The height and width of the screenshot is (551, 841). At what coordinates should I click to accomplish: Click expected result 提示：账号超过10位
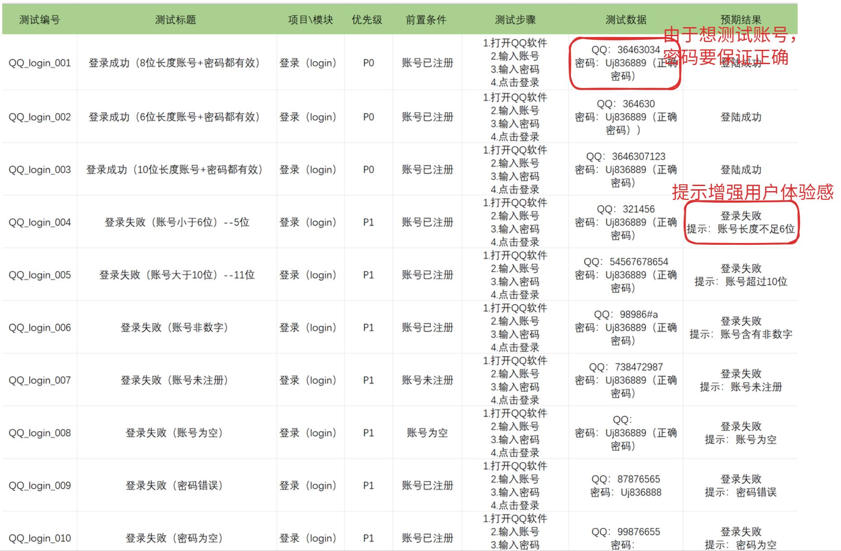[x=741, y=281]
